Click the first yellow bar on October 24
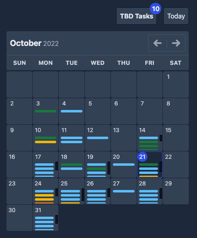 coord(44,195)
